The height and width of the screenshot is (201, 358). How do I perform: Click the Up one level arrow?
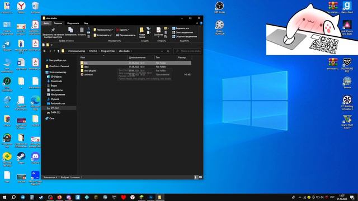point(58,51)
